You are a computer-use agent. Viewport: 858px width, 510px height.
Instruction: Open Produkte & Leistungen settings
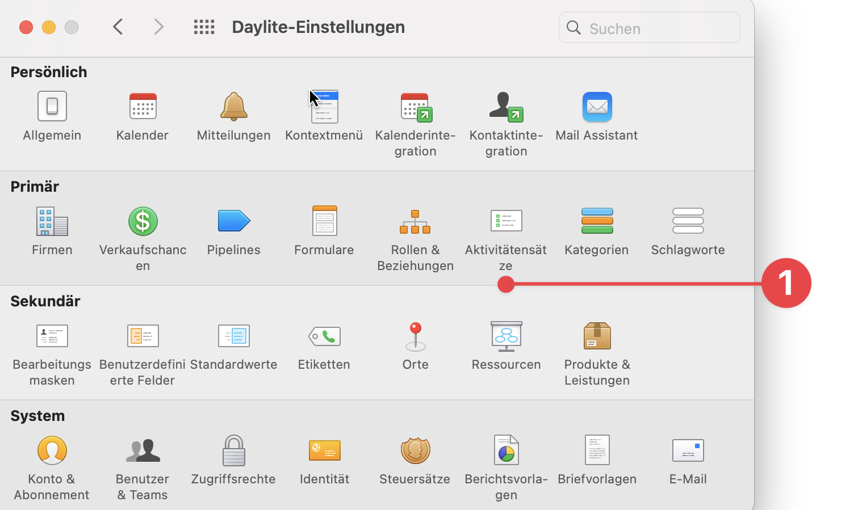coord(597,336)
